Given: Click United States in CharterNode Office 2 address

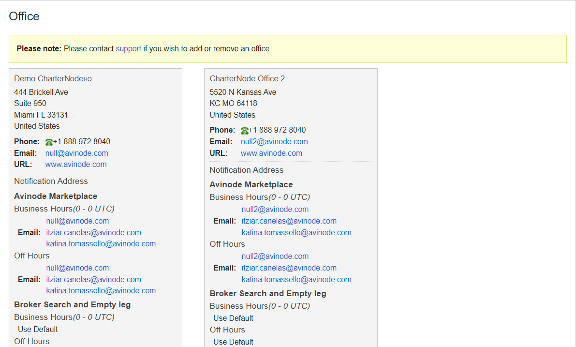Looking at the screenshot, I should pyautogui.click(x=233, y=115).
